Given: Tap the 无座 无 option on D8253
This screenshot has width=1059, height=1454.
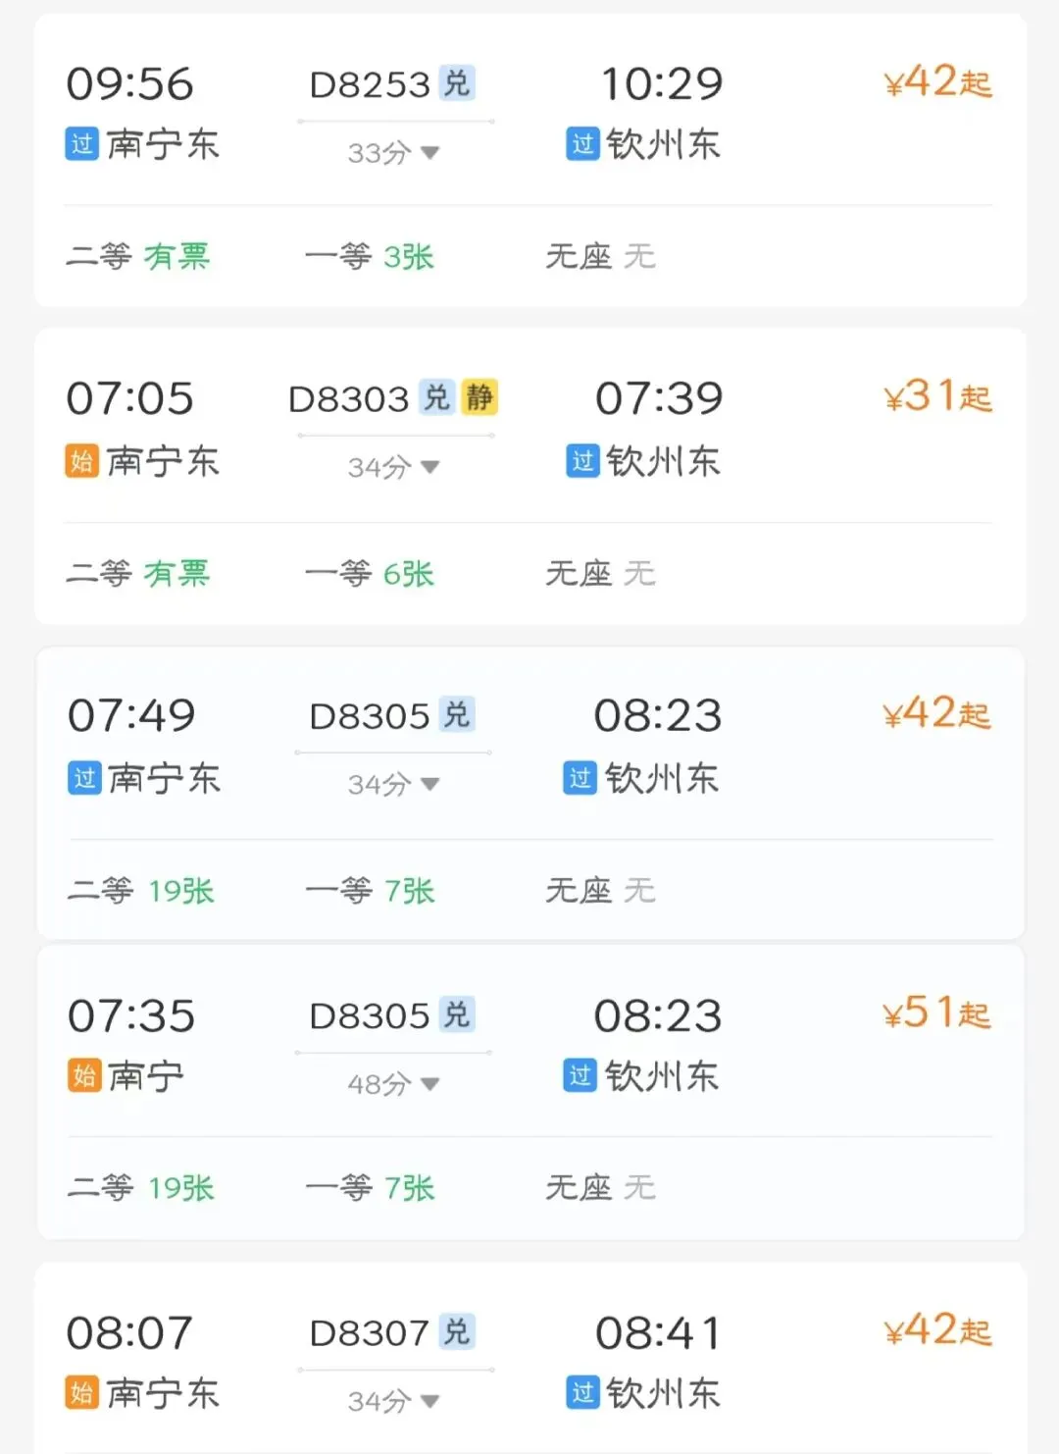Looking at the screenshot, I should [600, 257].
